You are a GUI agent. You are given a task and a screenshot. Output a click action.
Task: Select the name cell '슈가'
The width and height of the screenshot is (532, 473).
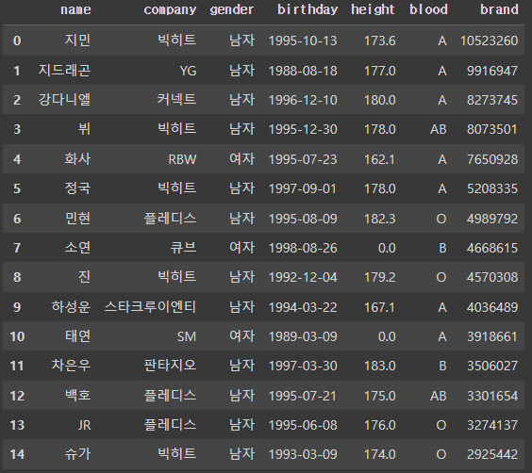click(x=77, y=454)
